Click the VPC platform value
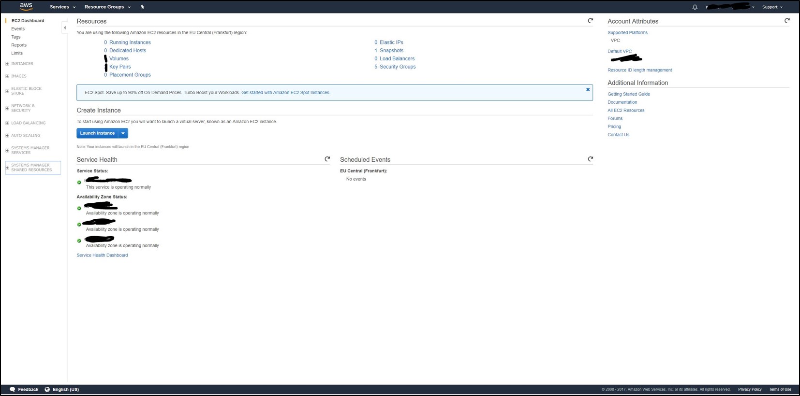Viewport: 800px width, 396px height. [x=615, y=41]
